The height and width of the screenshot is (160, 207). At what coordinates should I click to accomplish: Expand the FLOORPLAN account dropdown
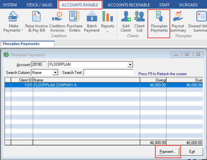pos(130,65)
